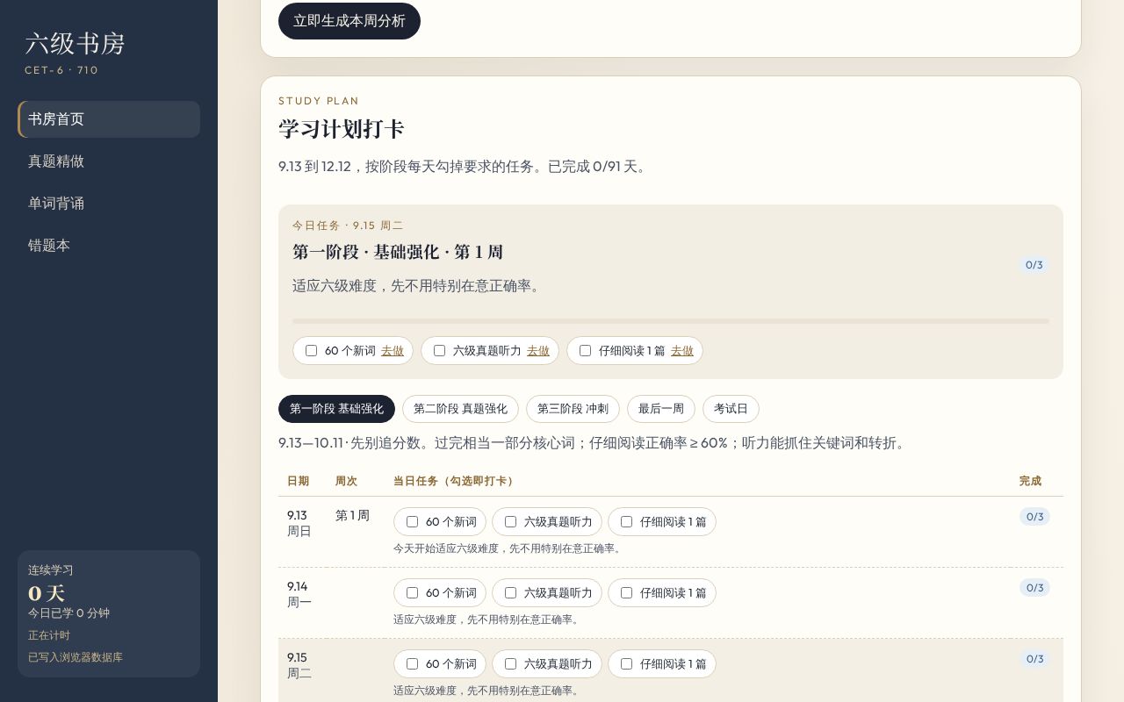
Task: Click the 0/3 badge in the 9.13 row
Action: (x=1034, y=517)
